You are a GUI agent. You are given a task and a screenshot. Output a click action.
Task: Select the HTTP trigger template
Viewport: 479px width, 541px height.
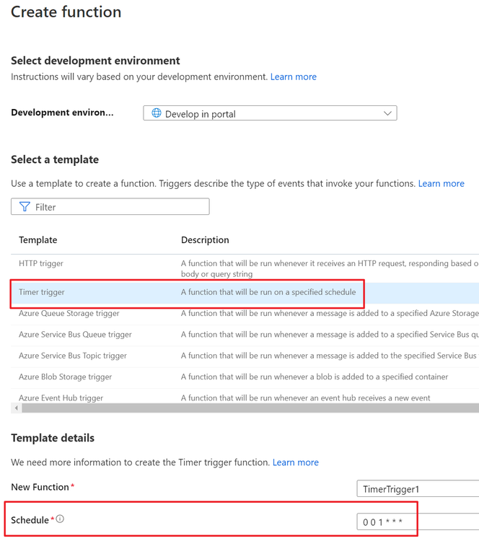pyautogui.click(x=41, y=263)
